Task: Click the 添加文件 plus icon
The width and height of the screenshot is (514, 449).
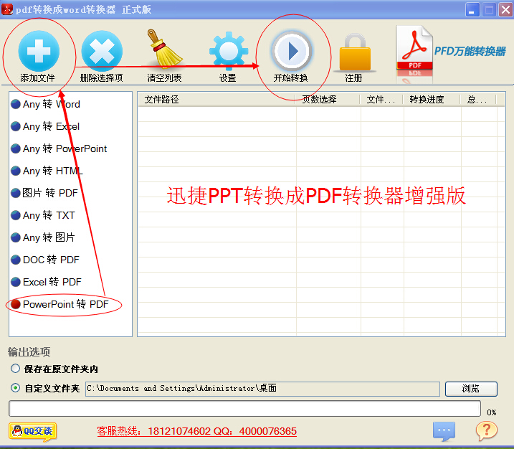Action: (x=39, y=51)
